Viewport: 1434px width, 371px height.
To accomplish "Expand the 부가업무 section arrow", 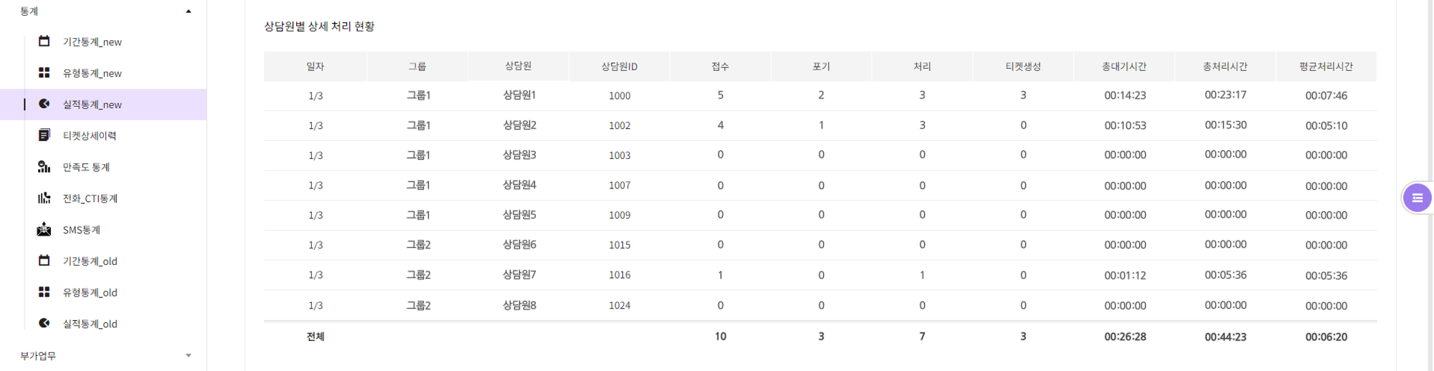I will [189, 356].
